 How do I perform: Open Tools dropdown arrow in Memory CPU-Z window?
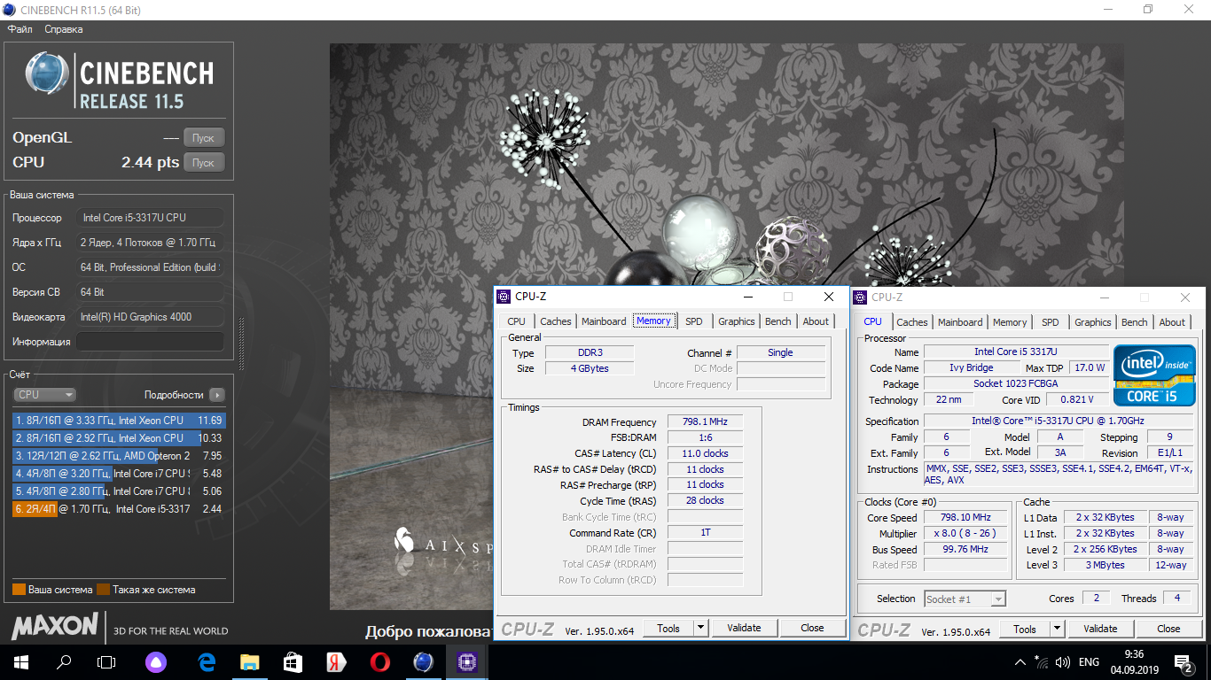pyautogui.click(x=700, y=629)
